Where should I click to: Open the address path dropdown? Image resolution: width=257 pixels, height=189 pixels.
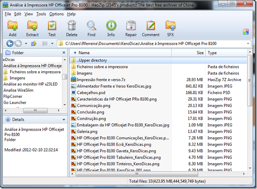248,44
